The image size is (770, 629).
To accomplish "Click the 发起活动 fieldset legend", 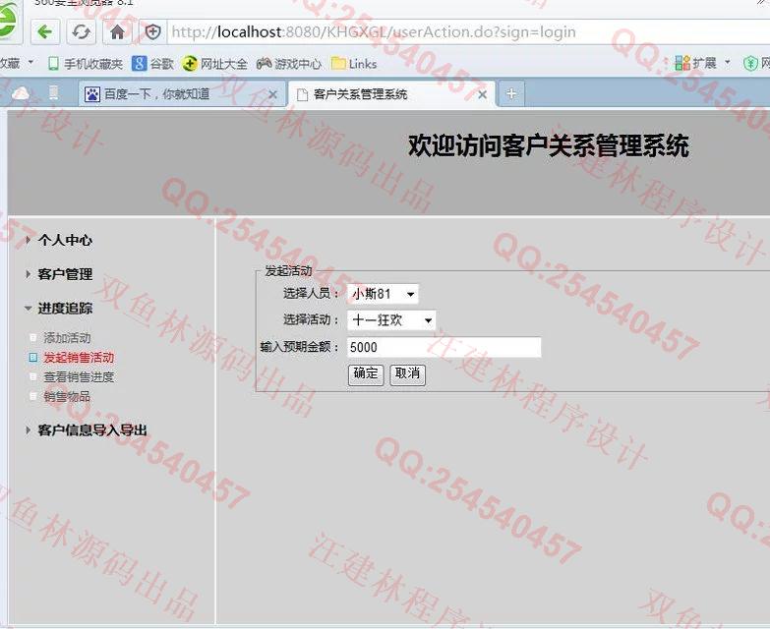I will click(288, 271).
